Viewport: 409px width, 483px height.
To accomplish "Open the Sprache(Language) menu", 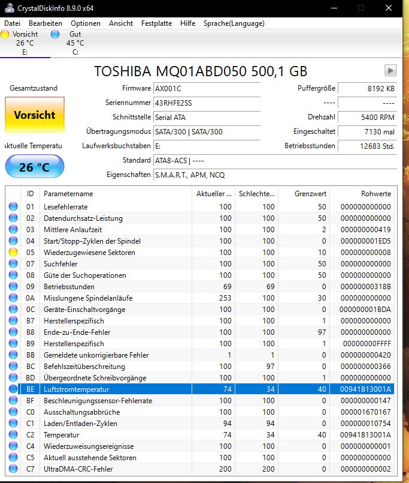I will 234,23.
